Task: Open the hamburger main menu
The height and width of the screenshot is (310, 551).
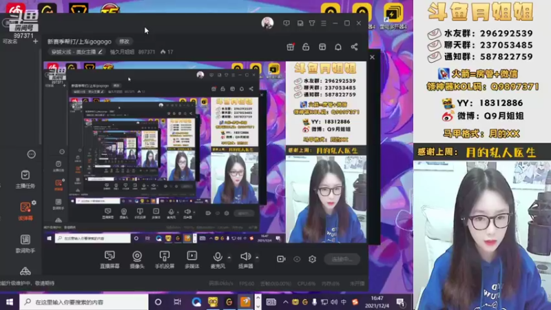Action: tap(324, 23)
